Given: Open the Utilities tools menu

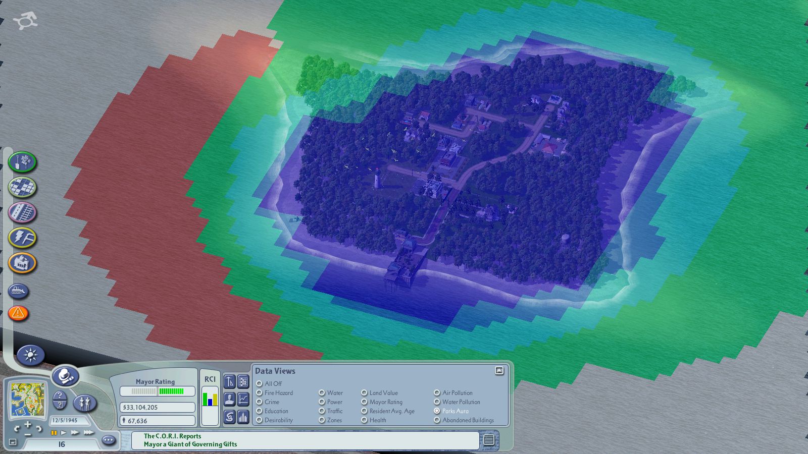Looking at the screenshot, I should (x=22, y=238).
